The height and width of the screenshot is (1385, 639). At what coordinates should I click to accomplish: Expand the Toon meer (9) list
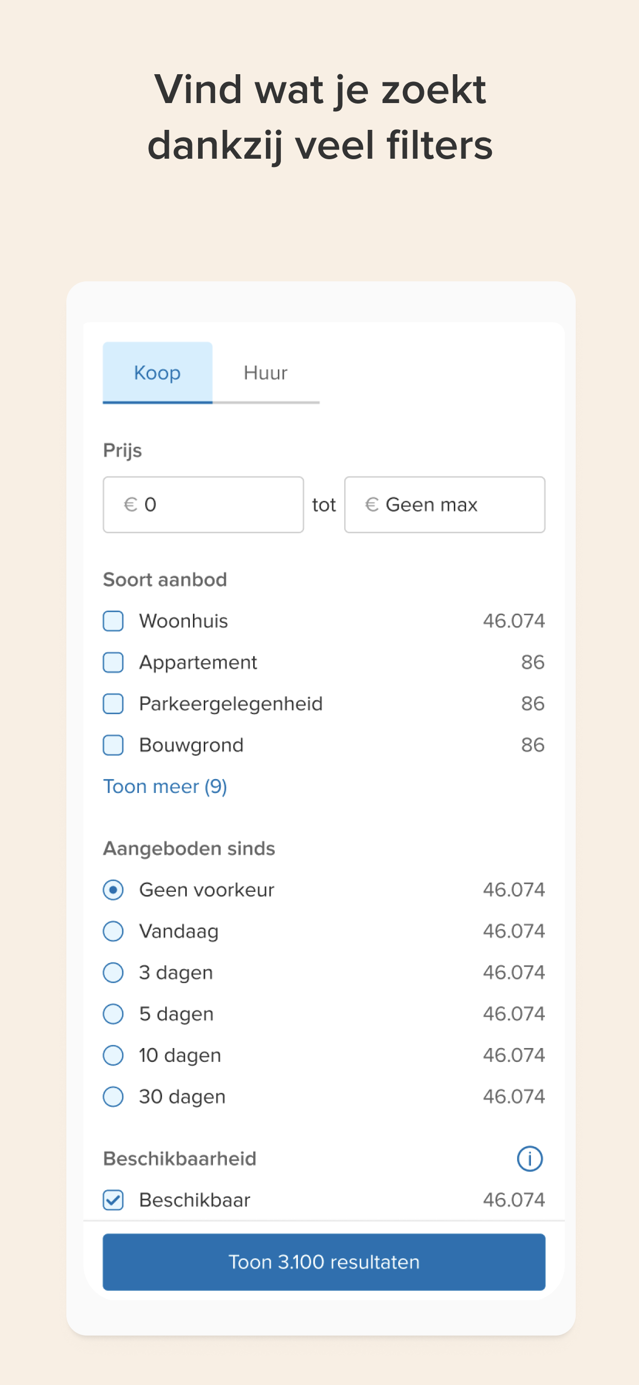pyautogui.click(x=165, y=787)
